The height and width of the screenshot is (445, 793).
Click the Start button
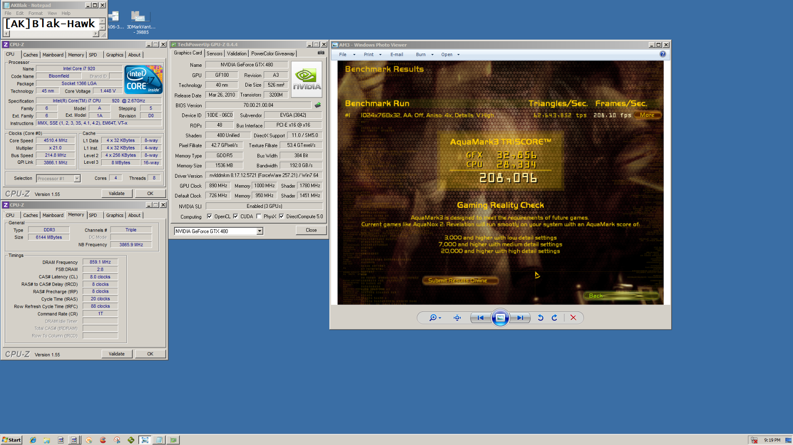point(11,440)
